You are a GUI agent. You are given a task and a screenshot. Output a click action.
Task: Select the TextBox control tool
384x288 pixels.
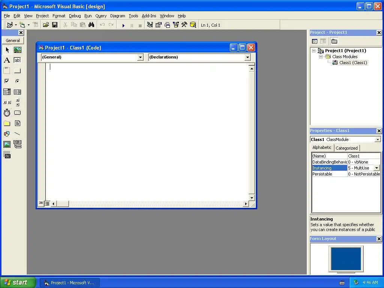tap(17, 60)
